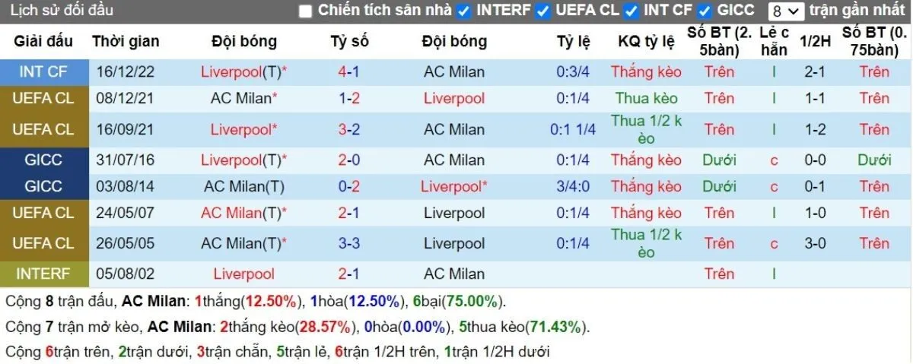Click home team AC Milan in the 08/12/21 row
The width and height of the screenshot is (913, 364).
point(241,98)
